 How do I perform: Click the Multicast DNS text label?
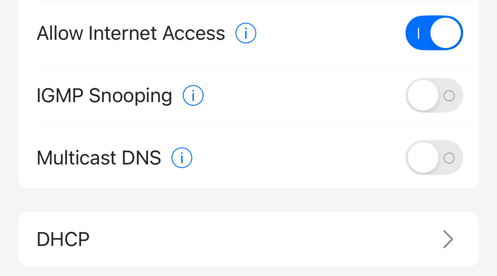[x=99, y=158]
